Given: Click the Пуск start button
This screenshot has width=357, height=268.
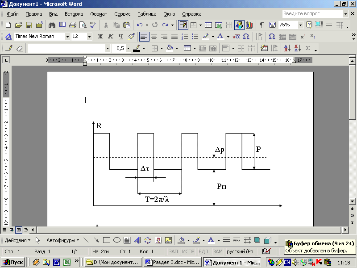Looking at the screenshot, I should pos(13,262).
